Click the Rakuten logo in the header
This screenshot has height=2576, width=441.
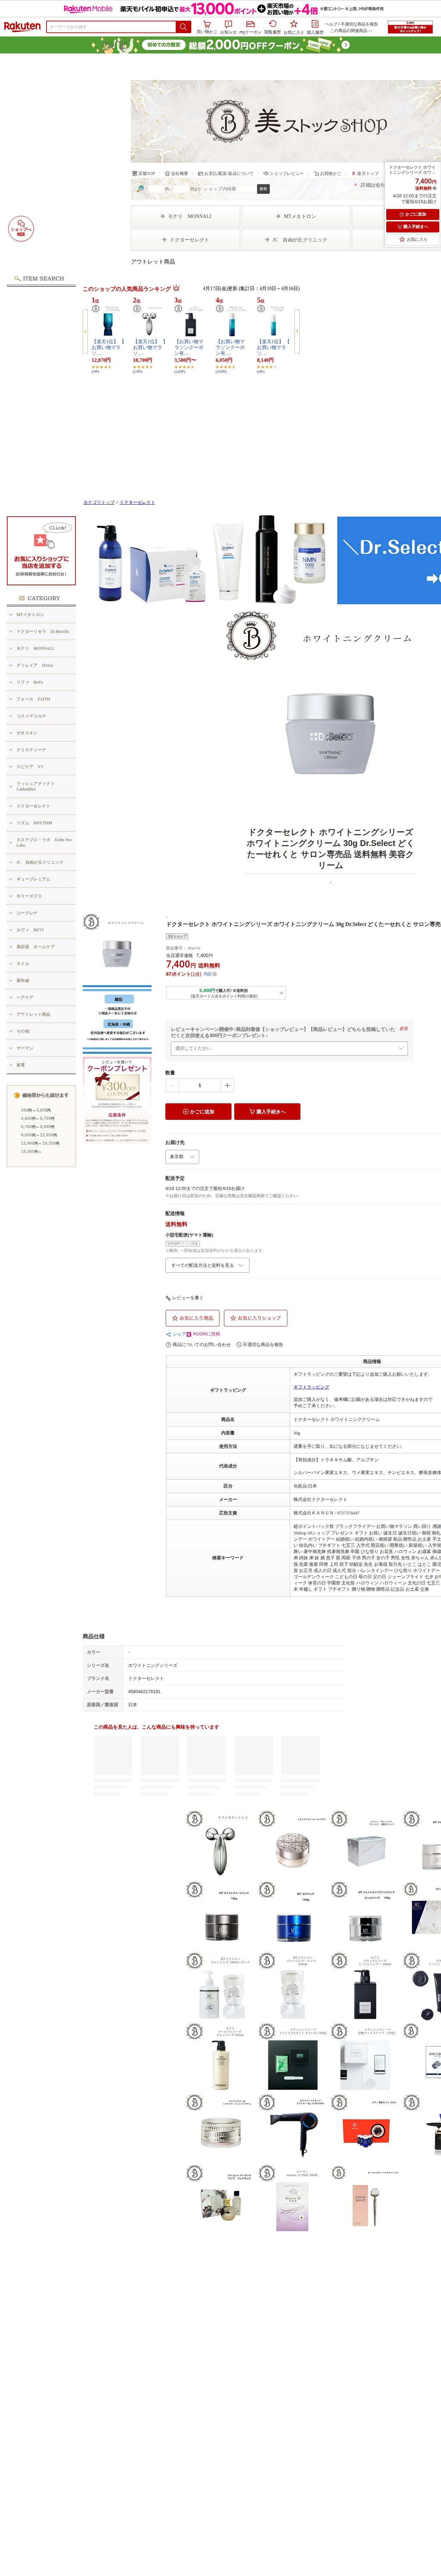[x=22, y=27]
